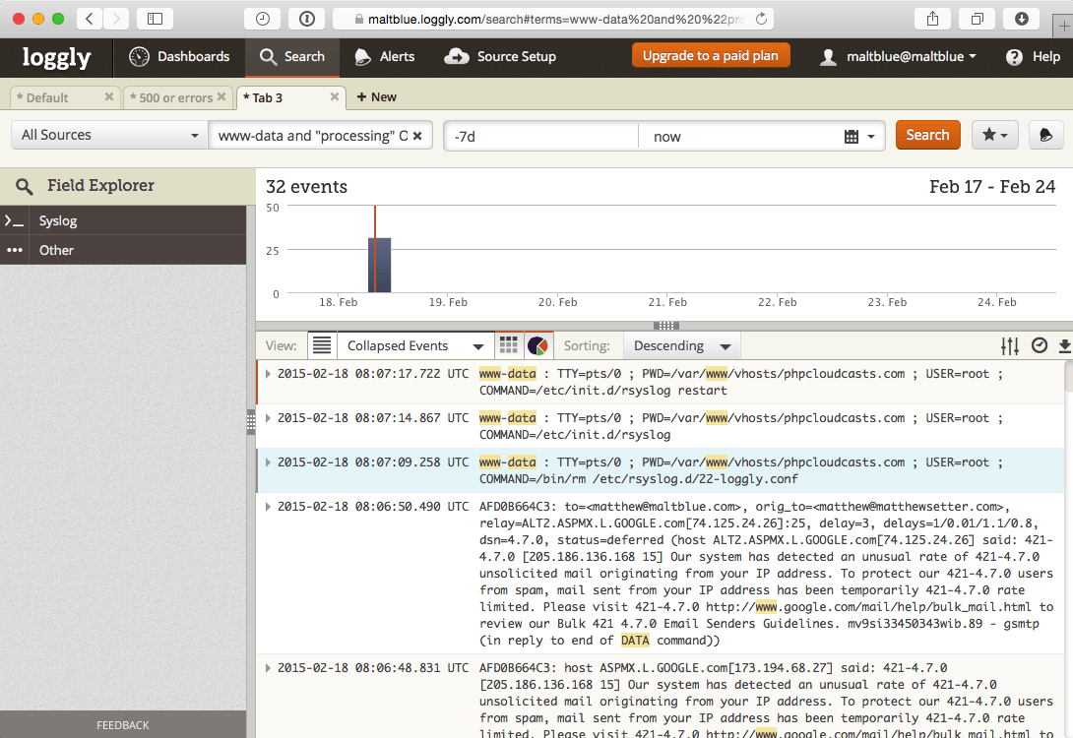The image size is (1073, 738).
Task: Show all tabs overview
Action: (978, 19)
